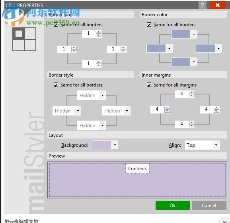The width and height of the screenshot is (230, 223).
Task: Click the left inner margin value field
Action: pos(157,110)
